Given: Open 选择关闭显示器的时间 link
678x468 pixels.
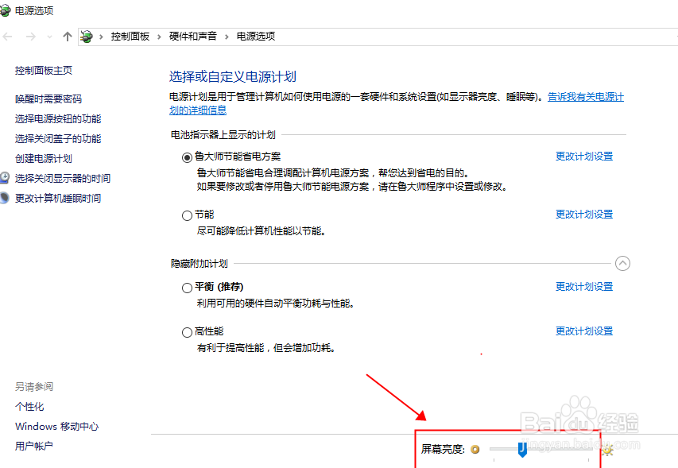Looking at the screenshot, I should point(63,179).
